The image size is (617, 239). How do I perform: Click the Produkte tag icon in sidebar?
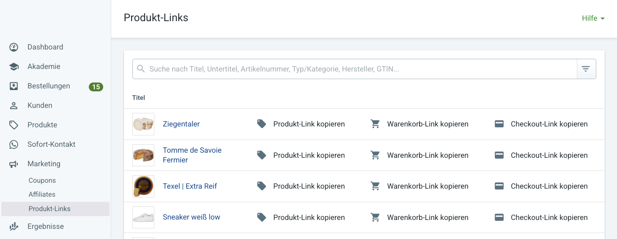coord(14,125)
